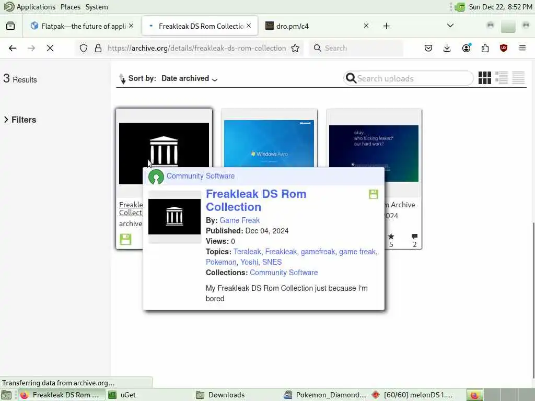Click the show desktop taskbar icon

click(x=6, y=395)
